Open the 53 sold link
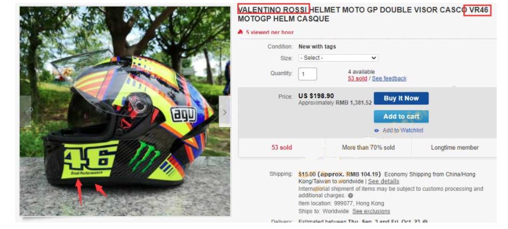Image resolution: width=508 pixels, height=229 pixels. (357, 78)
